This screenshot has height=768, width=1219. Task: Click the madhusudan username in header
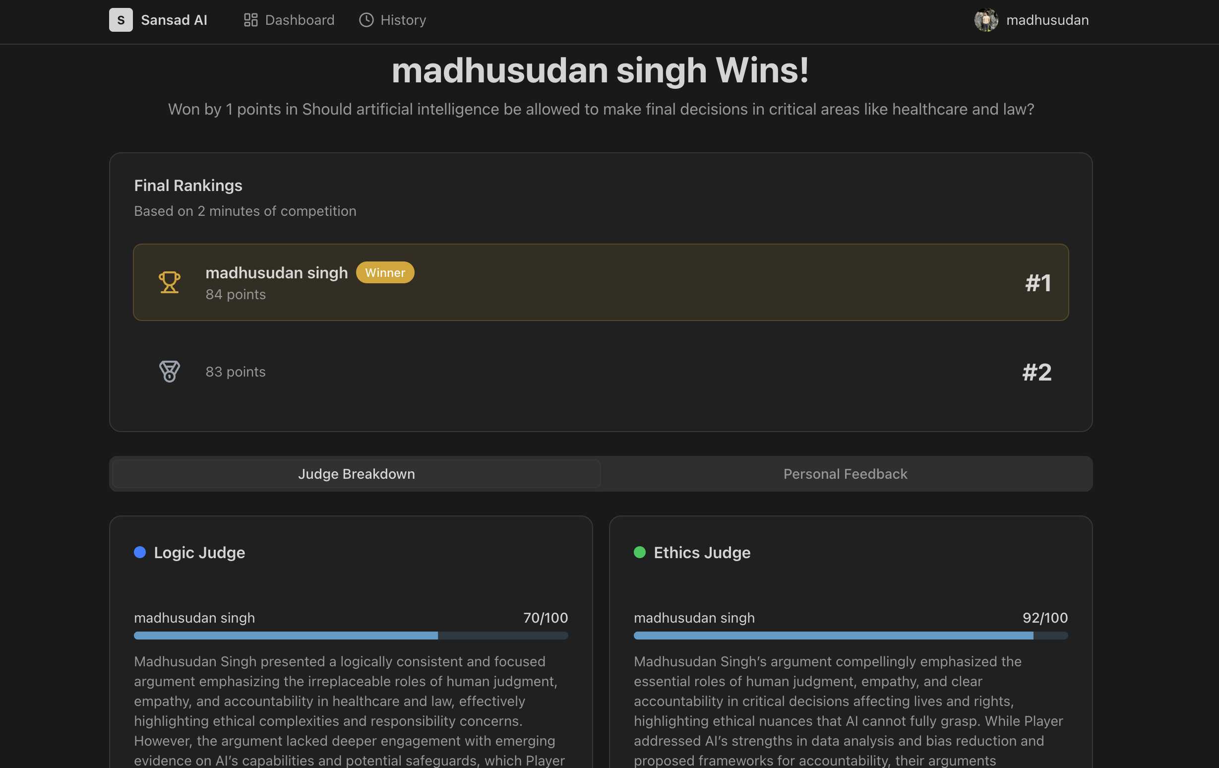(x=1047, y=20)
